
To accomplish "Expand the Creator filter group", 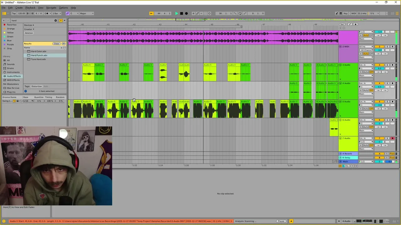I will [29, 29].
